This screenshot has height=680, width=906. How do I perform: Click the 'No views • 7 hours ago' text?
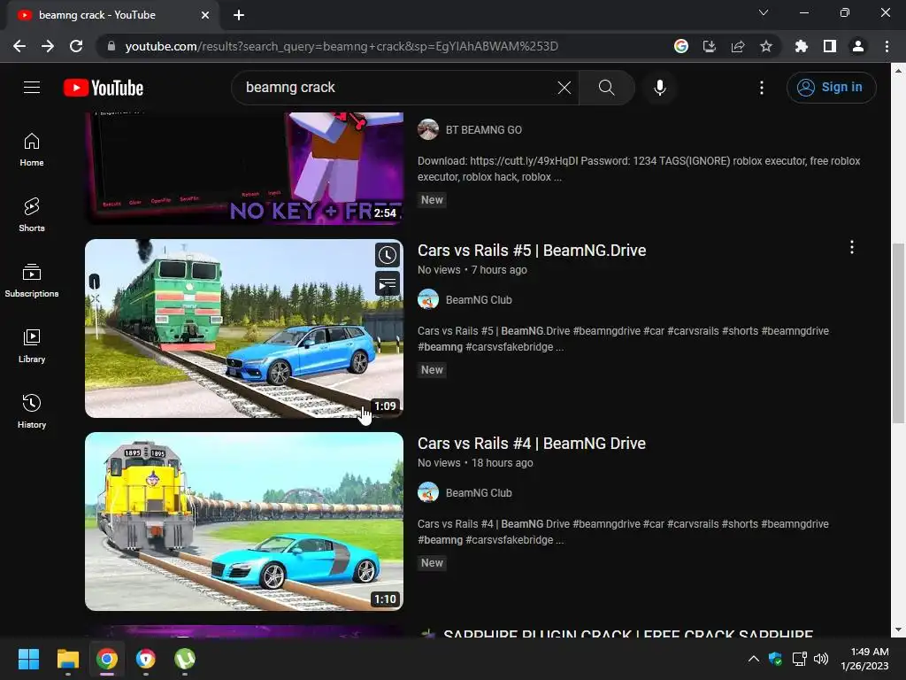472,270
